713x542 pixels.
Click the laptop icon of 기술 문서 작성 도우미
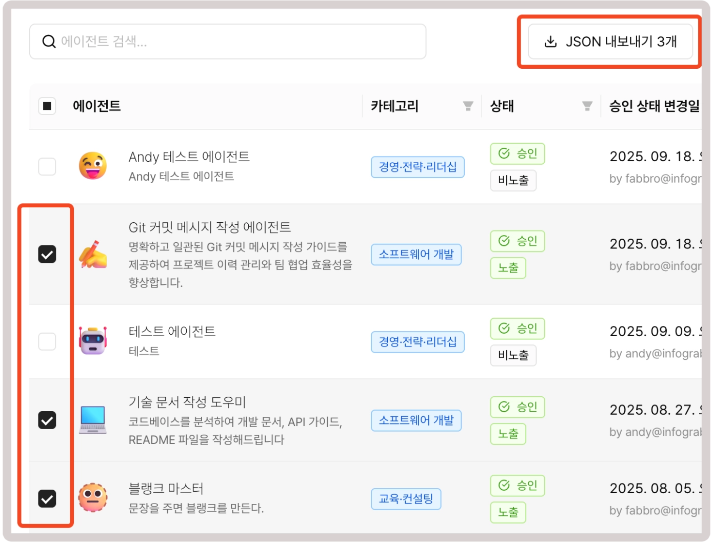[93, 420]
